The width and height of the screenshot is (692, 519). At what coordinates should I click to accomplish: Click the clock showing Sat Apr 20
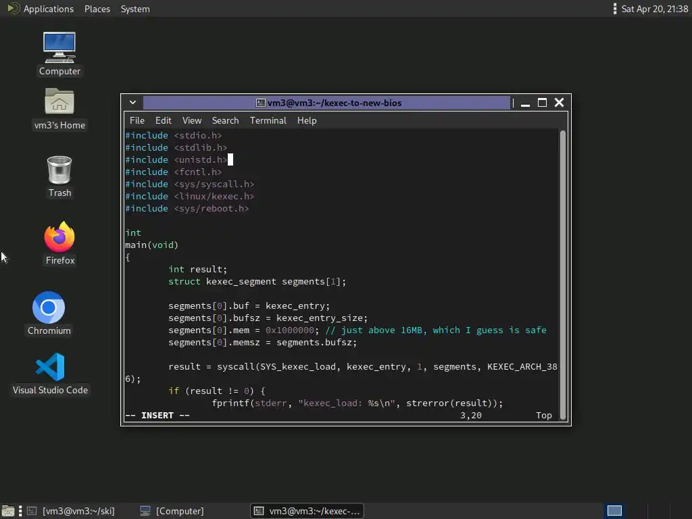coord(654,9)
